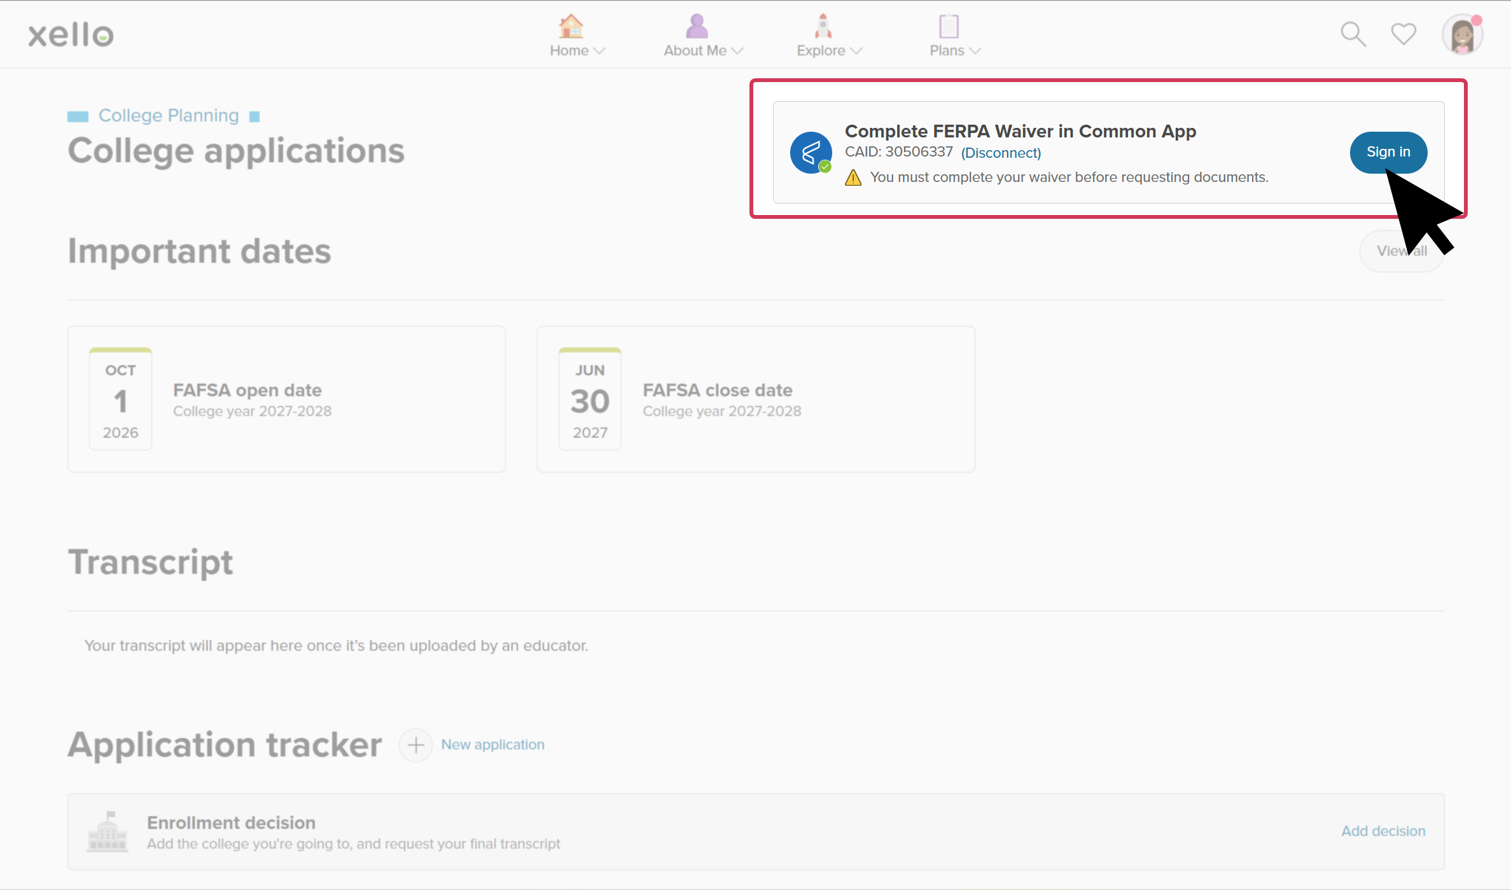The width and height of the screenshot is (1511, 890).
Task: Open the Home house icon
Action: 571,26
